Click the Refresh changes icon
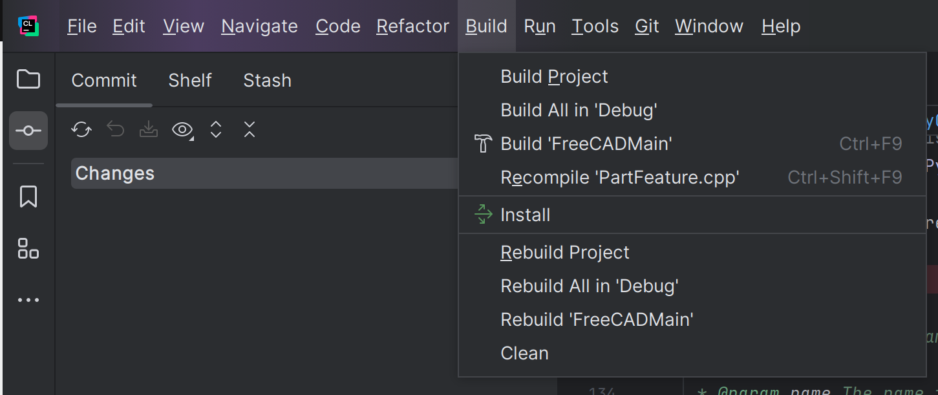Image resolution: width=938 pixels, height=395 pixels. 81,130
